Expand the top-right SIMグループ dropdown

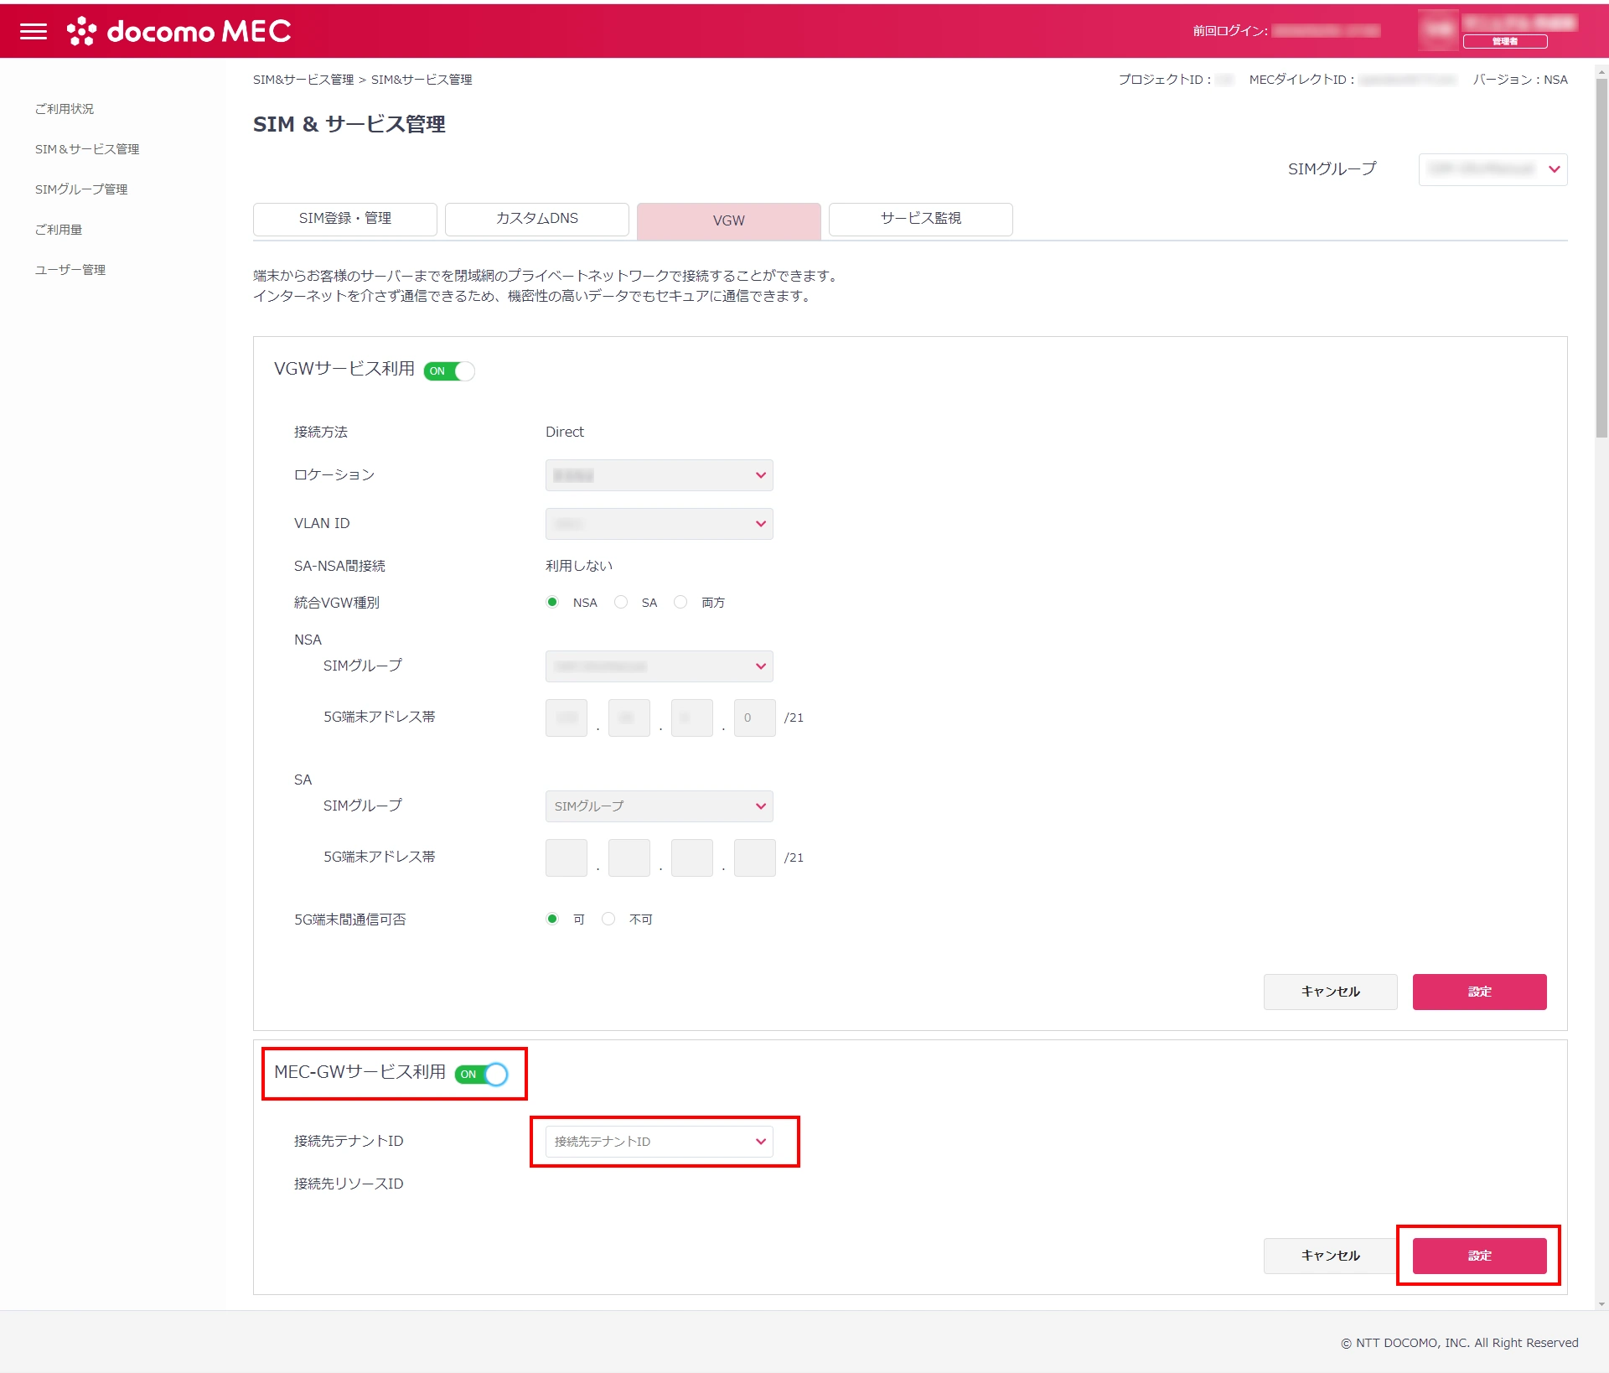point(1493,169)
